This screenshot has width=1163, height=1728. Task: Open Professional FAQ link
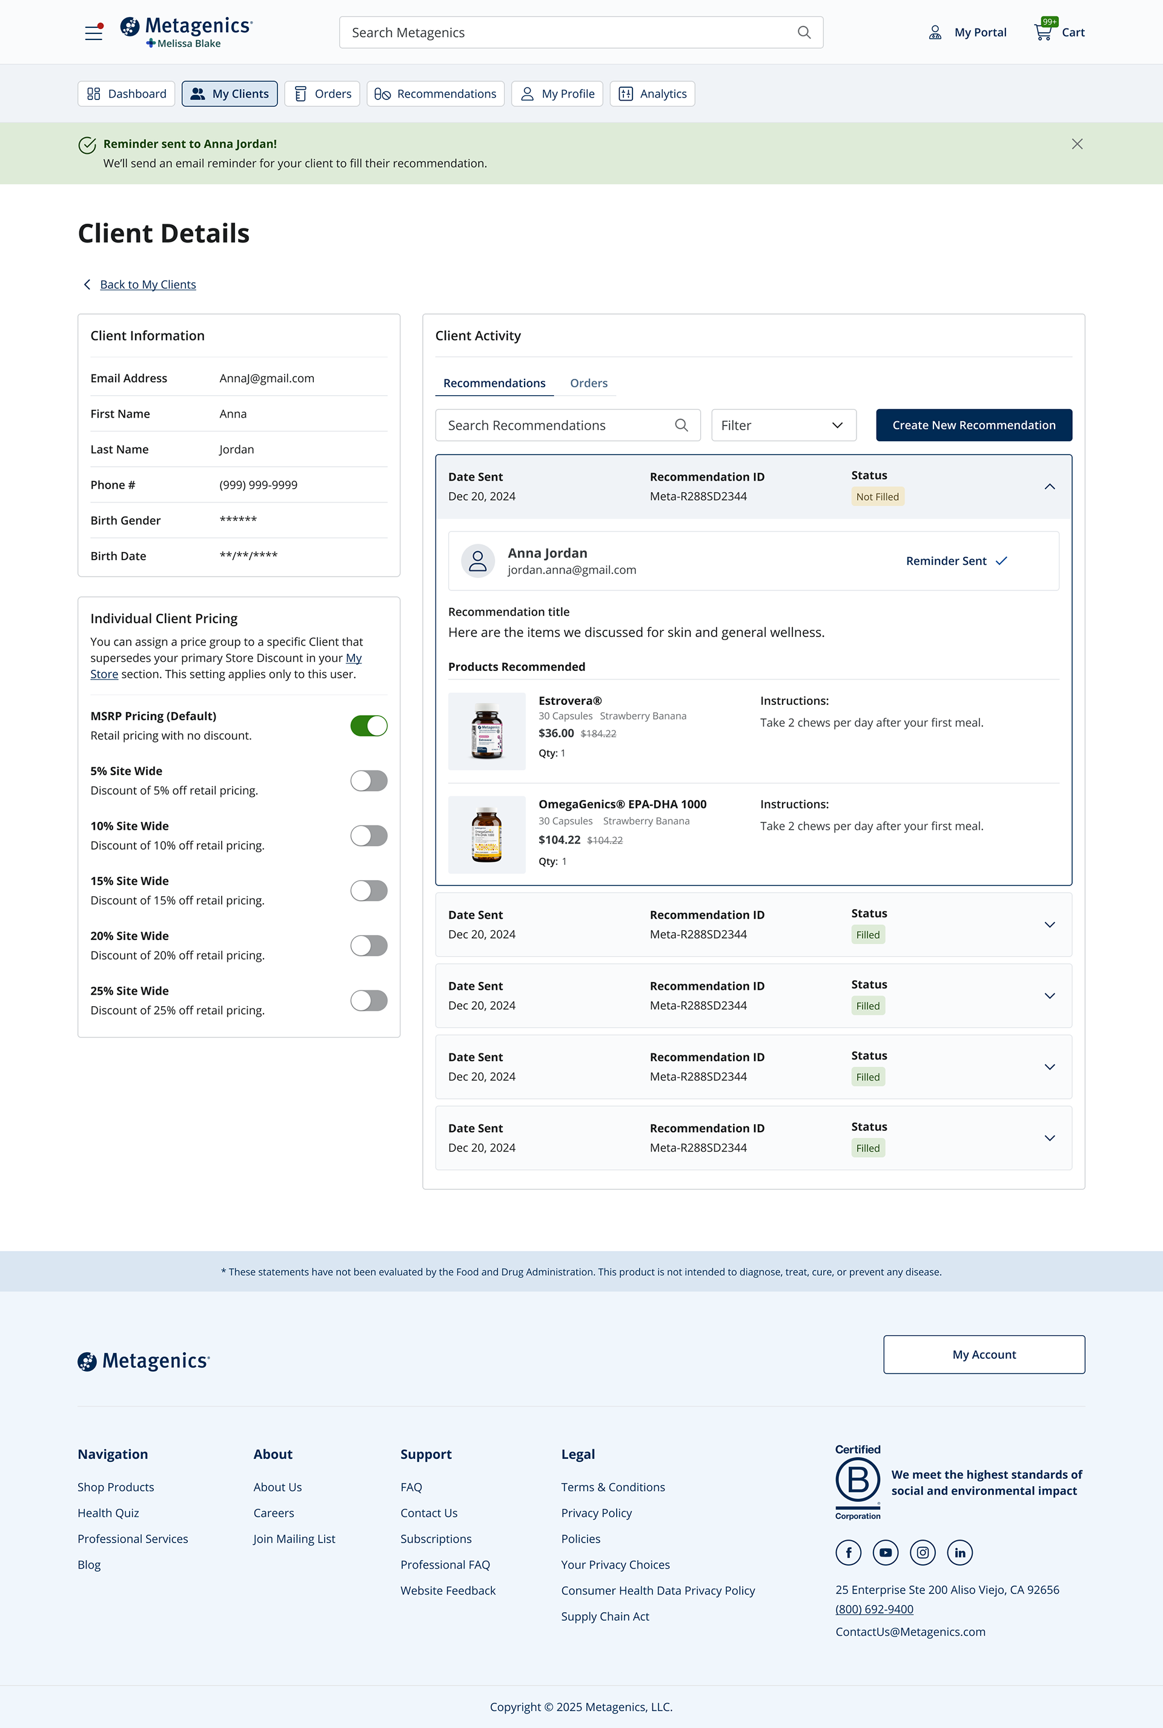(445, 1565)
